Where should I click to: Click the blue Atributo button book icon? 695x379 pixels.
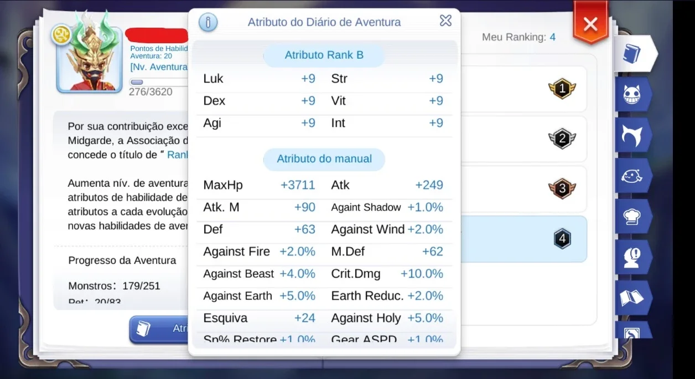coord(143,329)
